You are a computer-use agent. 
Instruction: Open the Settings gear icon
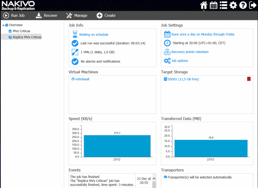pyautogui.click(x=233, y=5)
